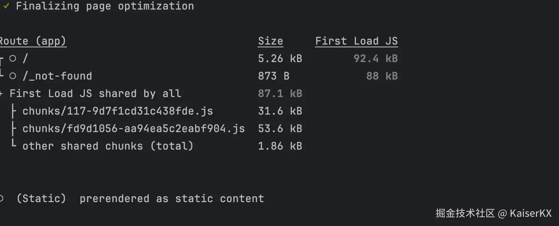
Task: Click the Route (app) column header
Action: (x=33, y=41)
